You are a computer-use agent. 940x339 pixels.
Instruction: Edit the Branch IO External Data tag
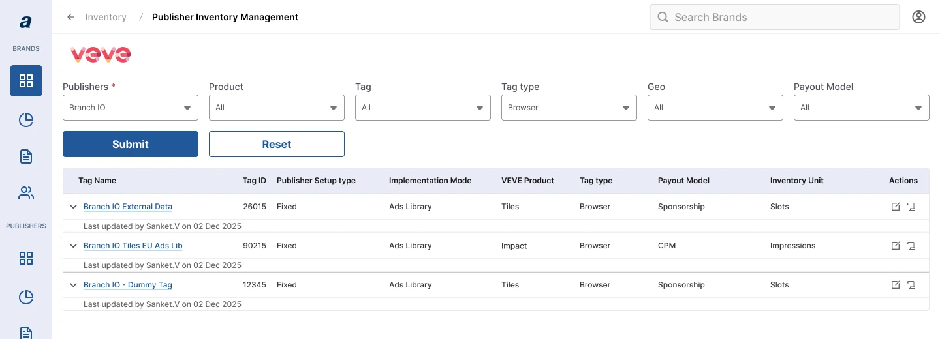896,207
